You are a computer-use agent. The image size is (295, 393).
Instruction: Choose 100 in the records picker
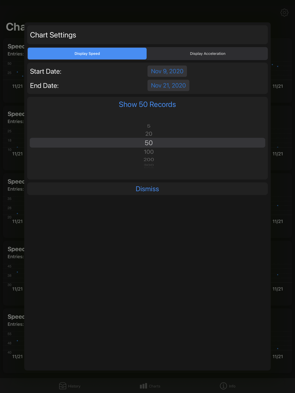coord(149,152)
